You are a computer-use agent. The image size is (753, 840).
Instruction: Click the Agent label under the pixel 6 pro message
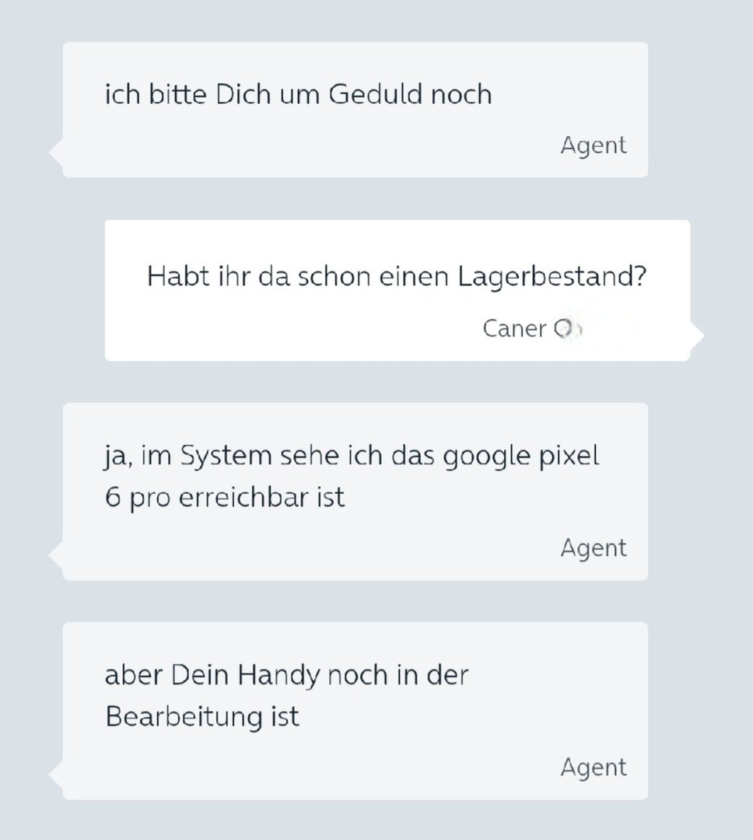594,548
